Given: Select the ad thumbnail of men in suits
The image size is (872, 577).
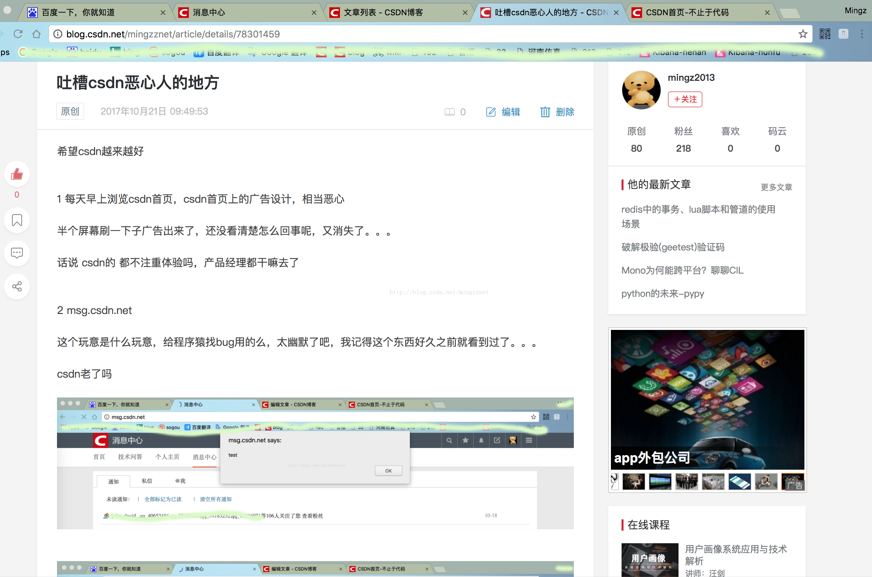Looking at the screenshot, I should point(686,482).
